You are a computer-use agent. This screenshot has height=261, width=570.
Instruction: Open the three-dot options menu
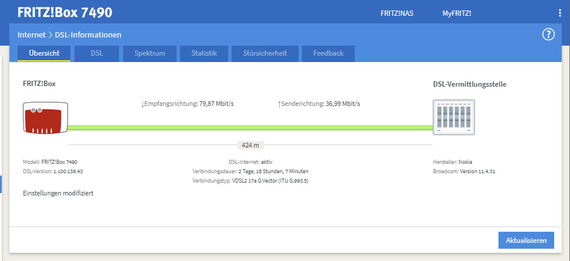[560, 13]
